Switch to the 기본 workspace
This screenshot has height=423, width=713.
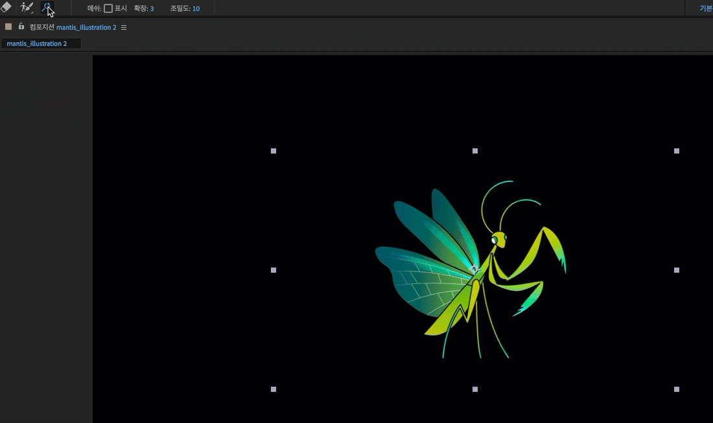[705, 8]
